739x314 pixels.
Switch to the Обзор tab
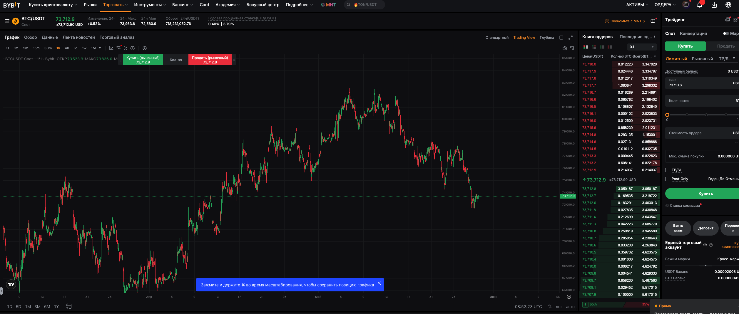click(31, 37)
